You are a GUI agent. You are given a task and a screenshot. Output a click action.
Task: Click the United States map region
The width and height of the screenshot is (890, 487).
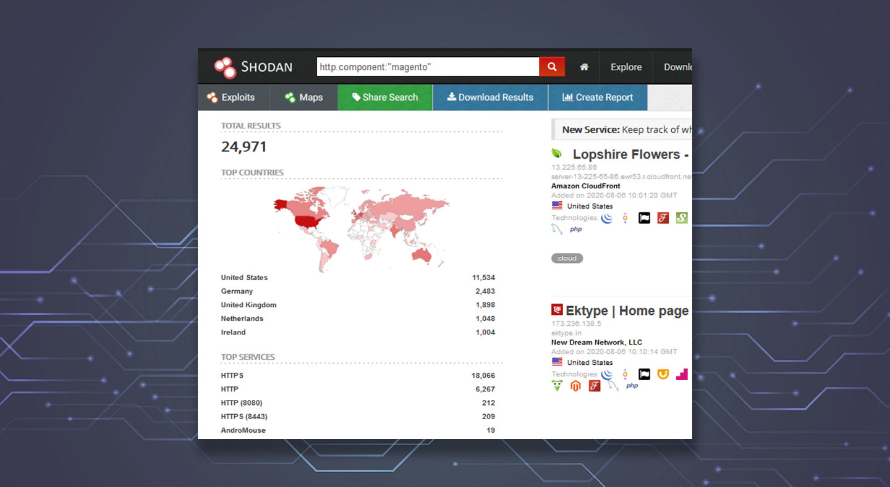click(x=308, y=223)
